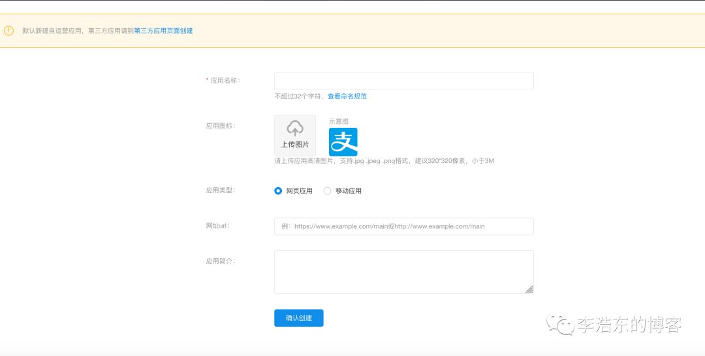
Task: Click the 请上传应用高清图片 format hint text
Action: [384, 160]
